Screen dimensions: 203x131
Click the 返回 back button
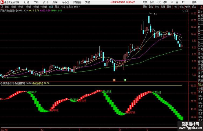(x=194, y=7)
